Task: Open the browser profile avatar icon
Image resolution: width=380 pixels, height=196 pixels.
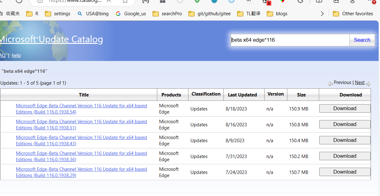Action: [352, 2]
